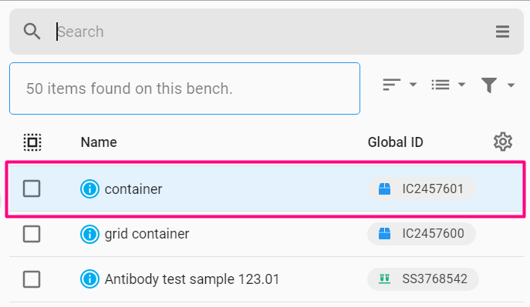Open the hamburger menu in search bar
Viewport: 530px width, 307px height.
[x=502, y=32]
